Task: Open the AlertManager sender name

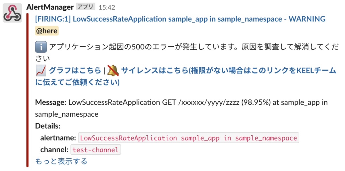Action: point(50,7)
